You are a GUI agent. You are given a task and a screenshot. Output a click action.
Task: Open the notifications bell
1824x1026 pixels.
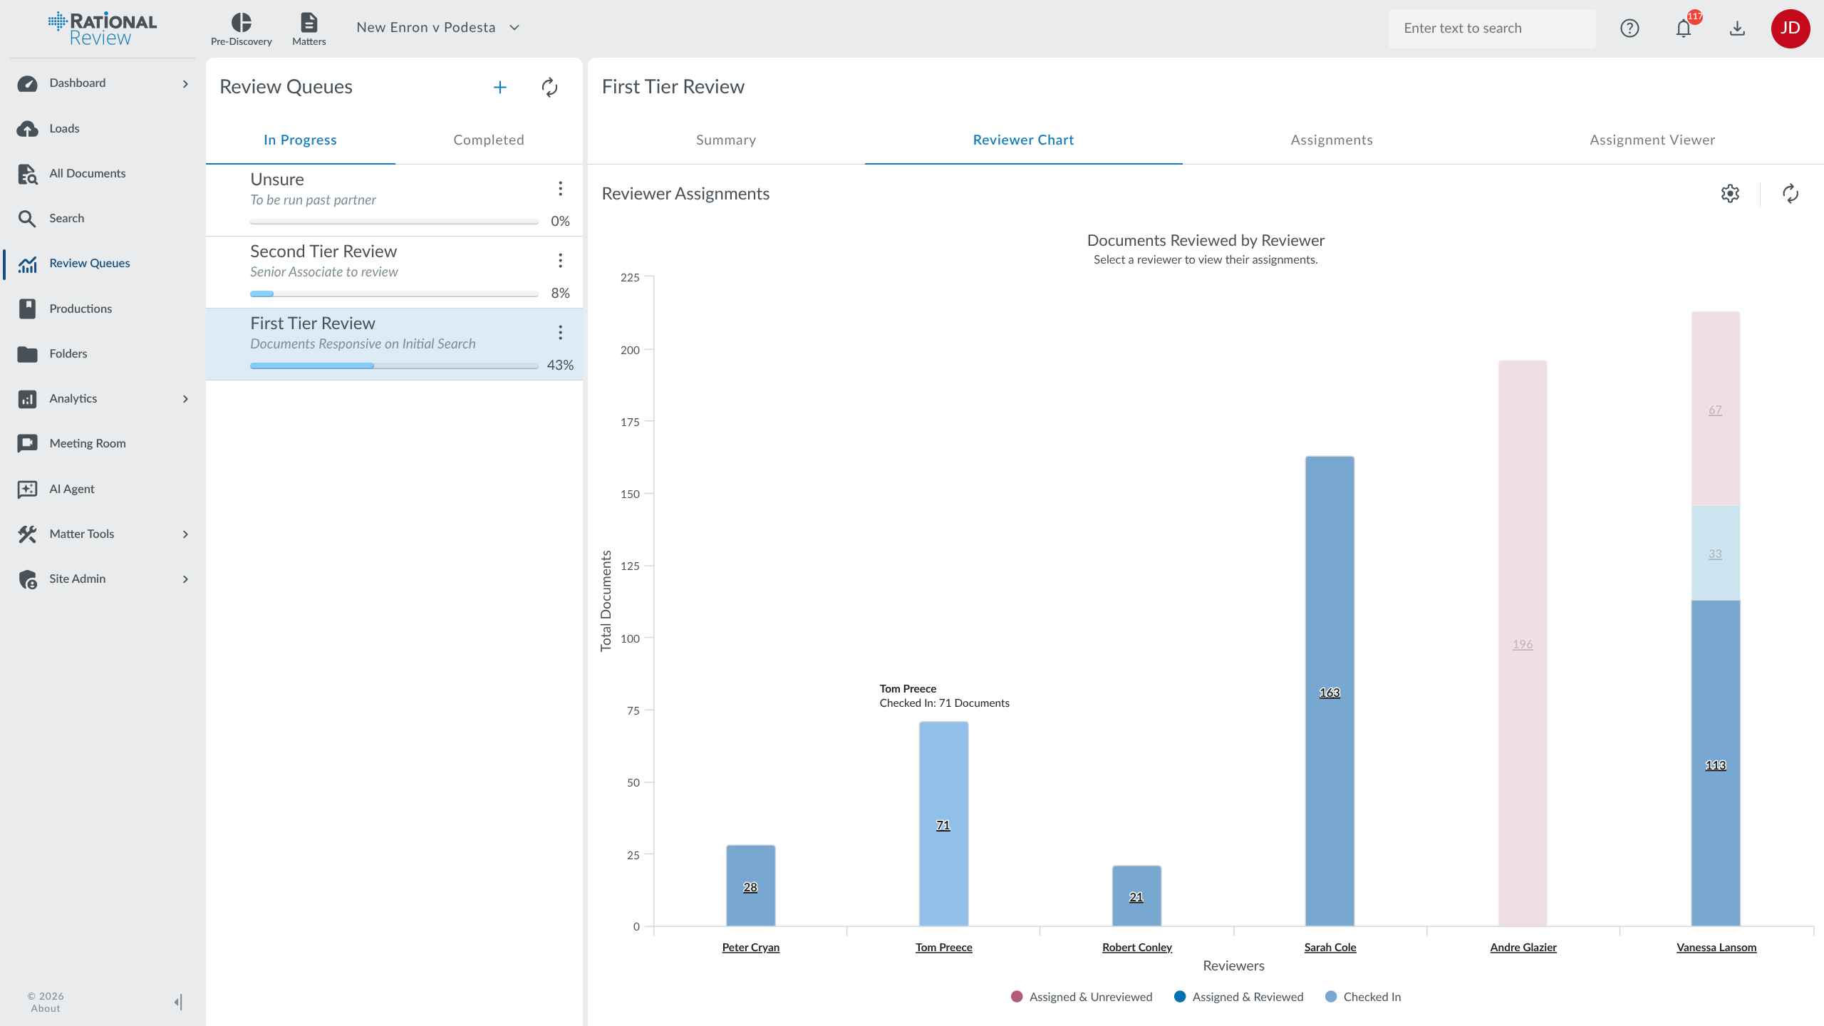[1684, 28]
